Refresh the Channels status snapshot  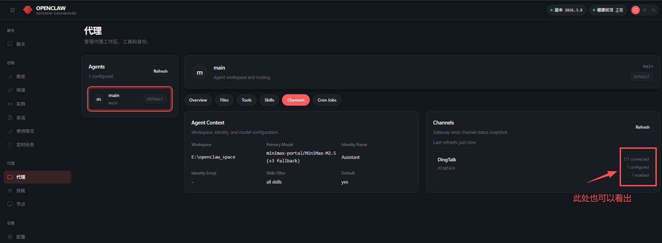tap(643, 127)
